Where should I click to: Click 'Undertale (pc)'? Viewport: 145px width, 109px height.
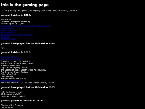click(x=8, y=76)
